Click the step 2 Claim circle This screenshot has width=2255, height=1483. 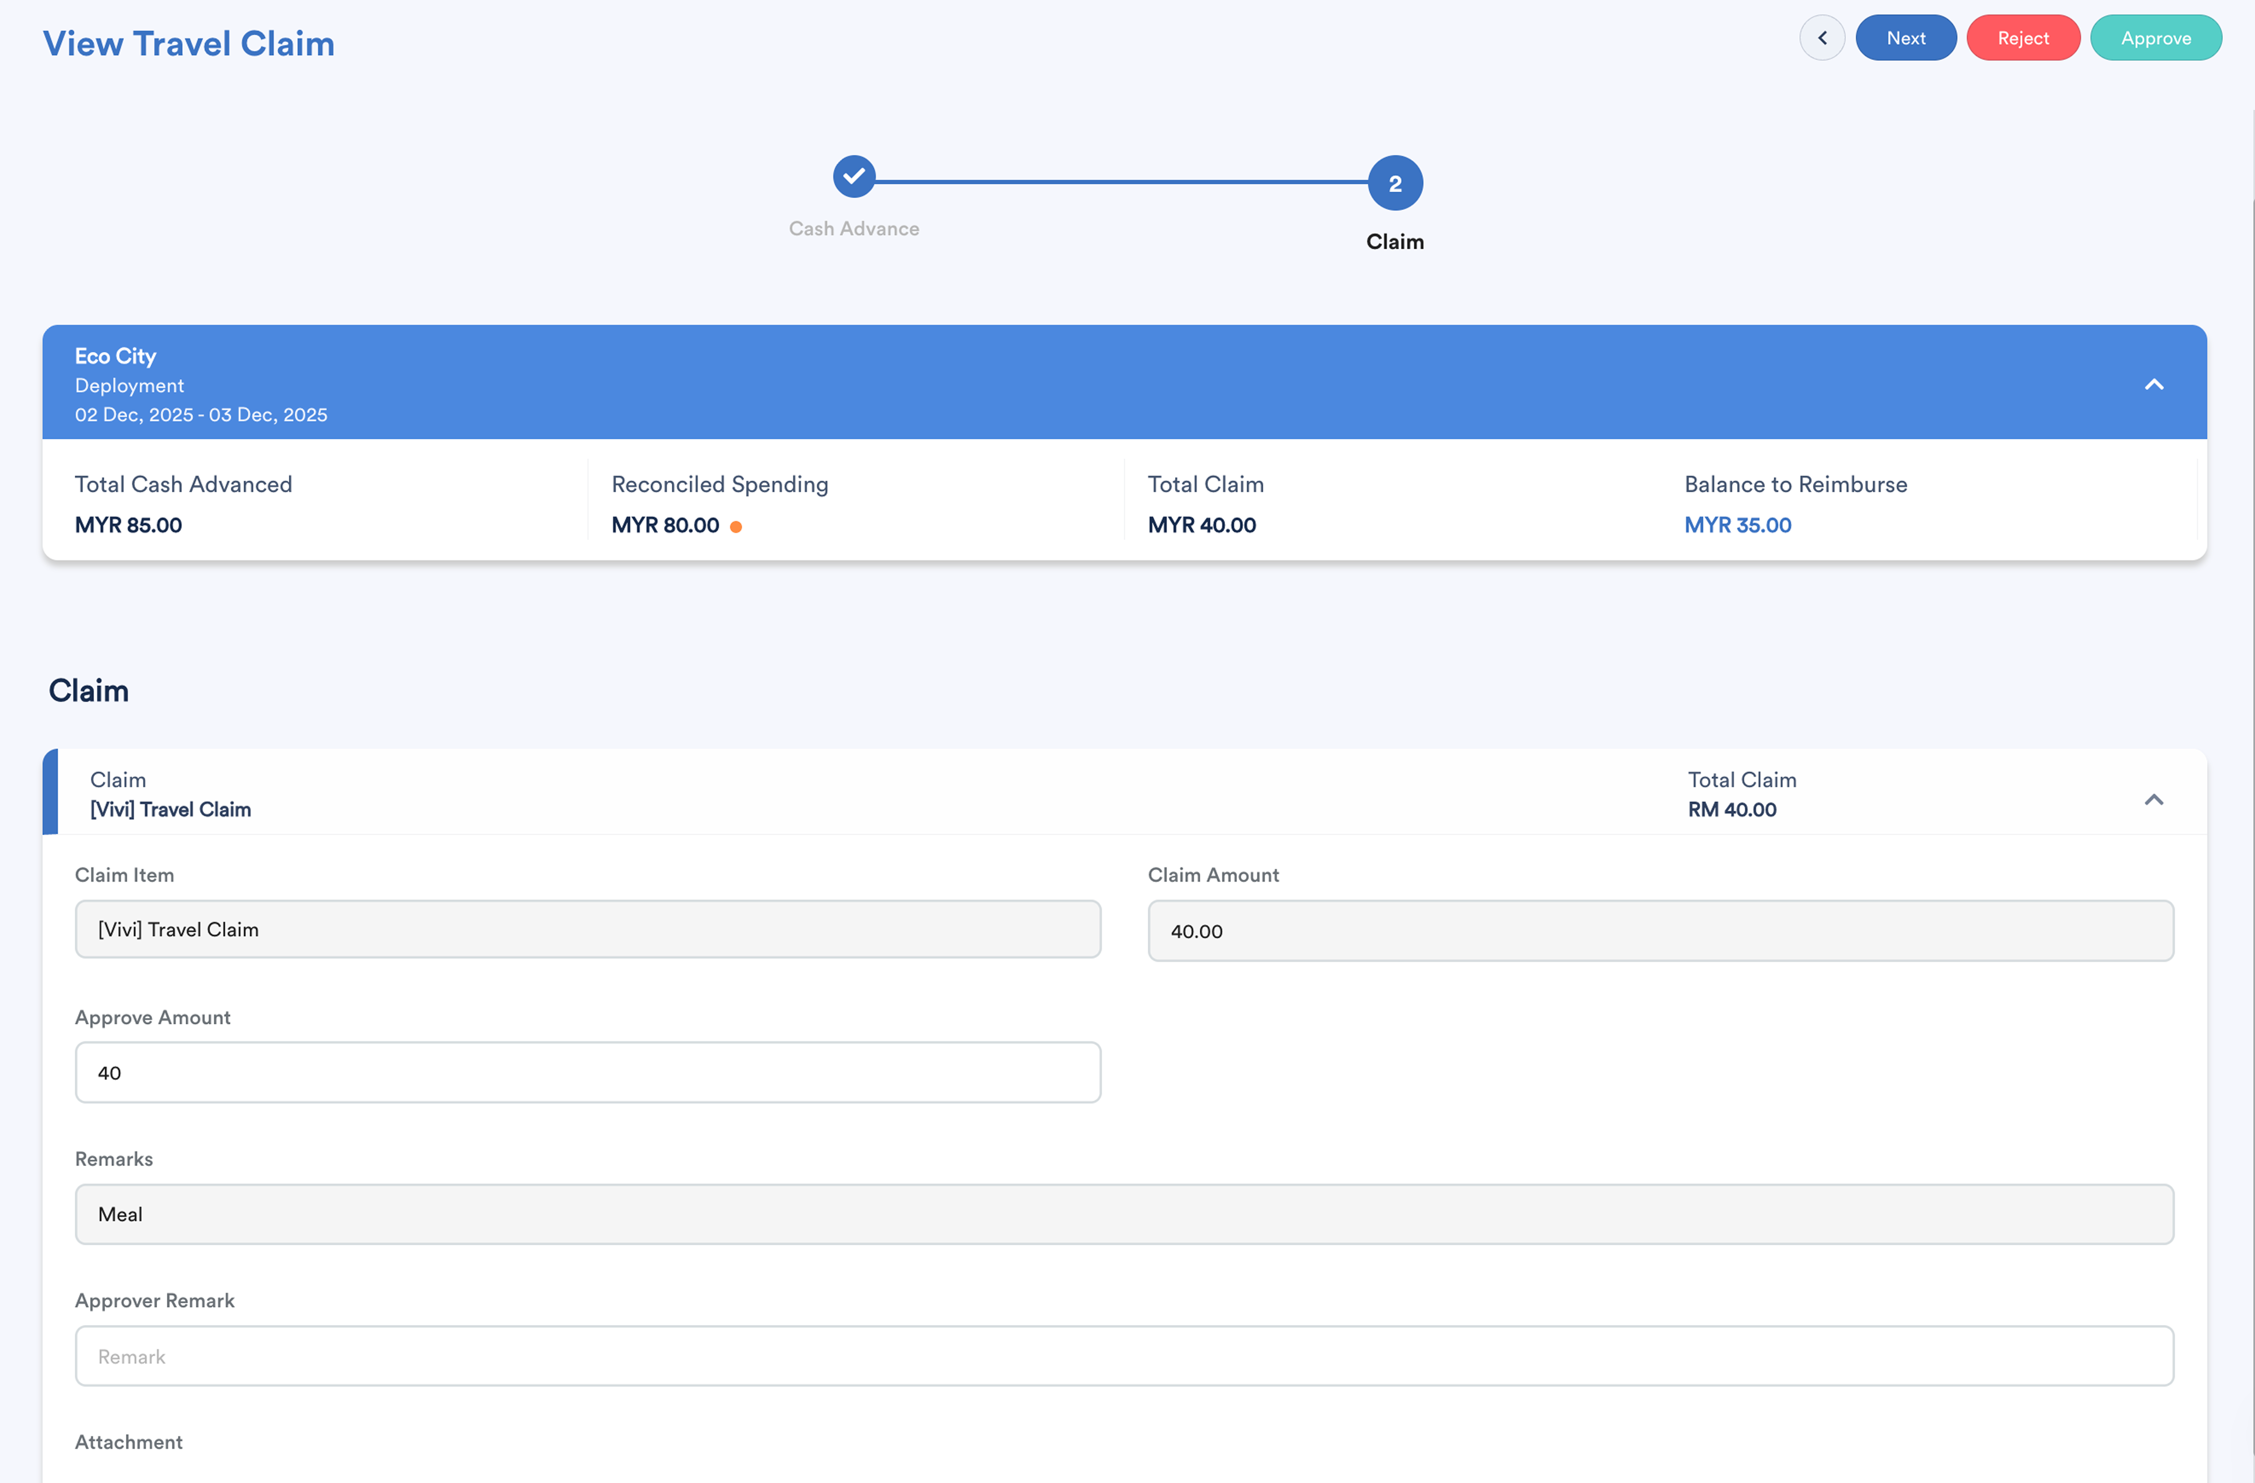1395,183
